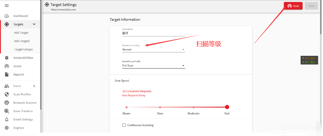Open the Default Scan Profile dropdown

(x=154, y=65)
